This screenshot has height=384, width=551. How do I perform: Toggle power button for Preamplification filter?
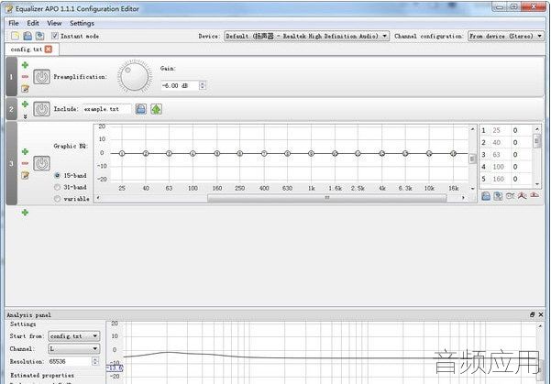(x=42, y=77)
